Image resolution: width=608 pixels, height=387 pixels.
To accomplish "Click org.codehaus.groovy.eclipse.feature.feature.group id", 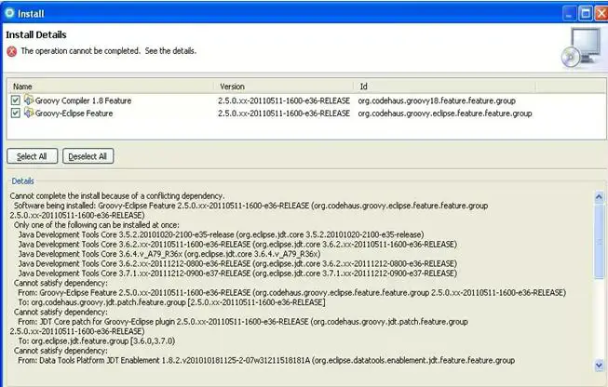I will click(x=445, y=113).
